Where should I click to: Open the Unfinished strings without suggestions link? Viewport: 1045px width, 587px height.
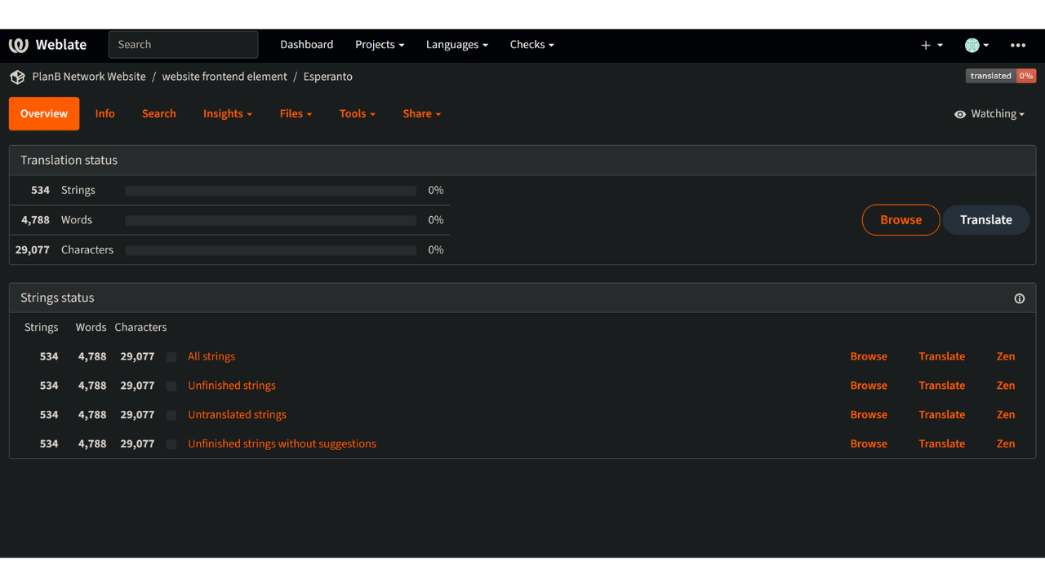282,444
